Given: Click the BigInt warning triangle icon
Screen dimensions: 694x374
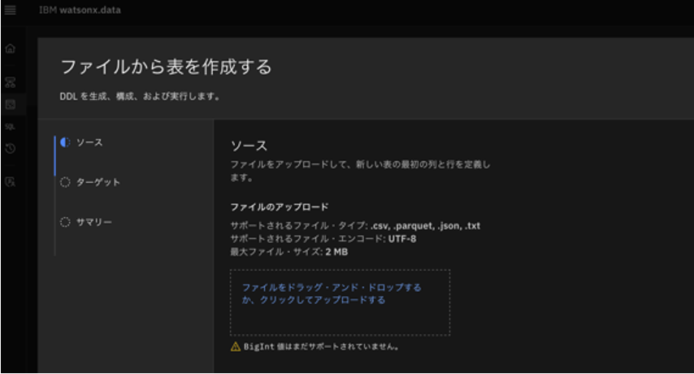Looking at the screenshot, I should tap(236, 346).
